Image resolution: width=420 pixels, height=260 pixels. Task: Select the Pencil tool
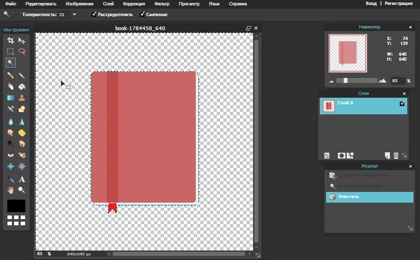point(10,76)
